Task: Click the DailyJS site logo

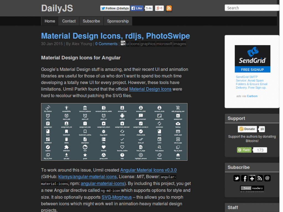Action: click(x=57, y=8)
